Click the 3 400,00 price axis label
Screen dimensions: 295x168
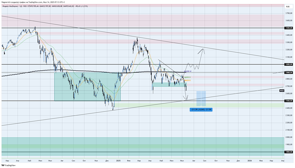(289, 35)
